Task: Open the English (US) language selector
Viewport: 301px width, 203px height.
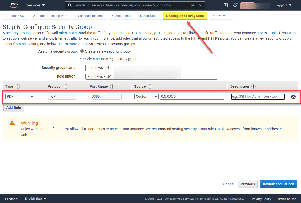Action: coord(35,199)
